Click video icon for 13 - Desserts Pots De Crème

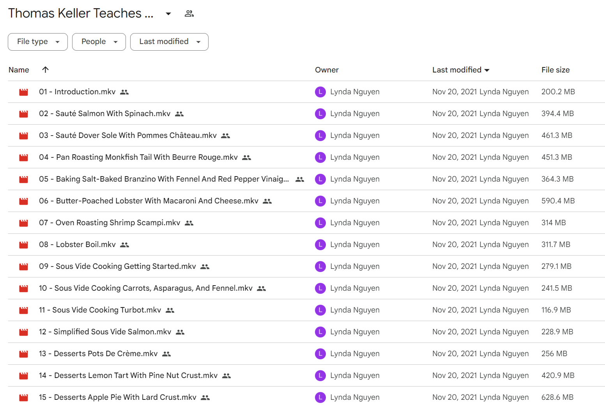tap(24, 354)
